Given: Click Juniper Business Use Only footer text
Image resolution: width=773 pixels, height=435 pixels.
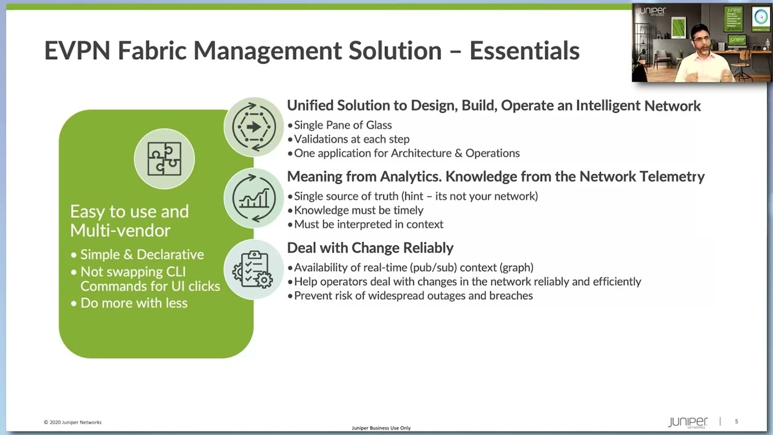Looking at the screenshot, I should pyautogui.click(x=381, y=428).
